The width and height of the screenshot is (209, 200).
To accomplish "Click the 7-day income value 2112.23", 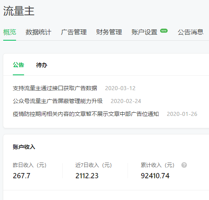I will (87, 176).
